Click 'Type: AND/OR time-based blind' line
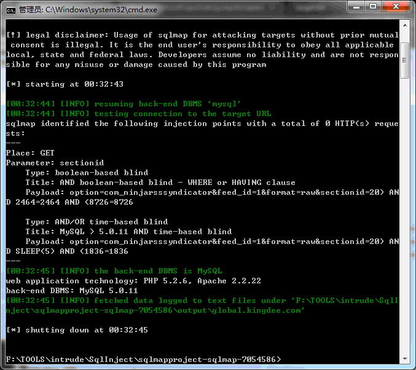Image resolution: width=416 pixels, height=370 pixels. pyautogui.click(x=96, y=222)
